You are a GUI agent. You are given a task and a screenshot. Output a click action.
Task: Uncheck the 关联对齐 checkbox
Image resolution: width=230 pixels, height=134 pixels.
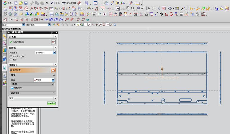(x=12, y=88)
